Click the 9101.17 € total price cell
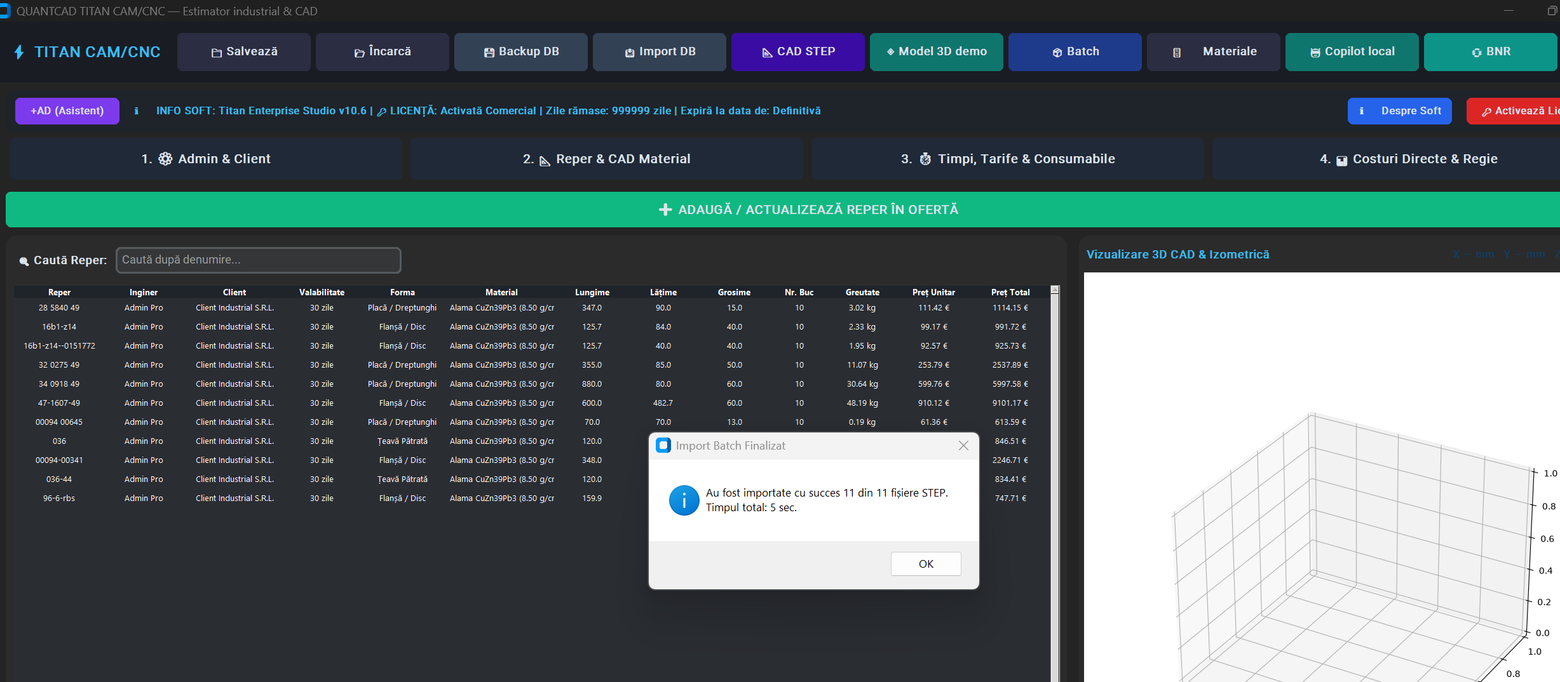 click(x=1010, y=403)
